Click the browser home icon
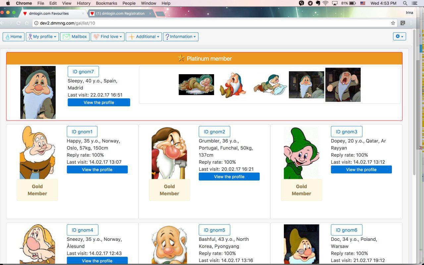The height and width of the screenshot is (265, 424). click(27, 23)
